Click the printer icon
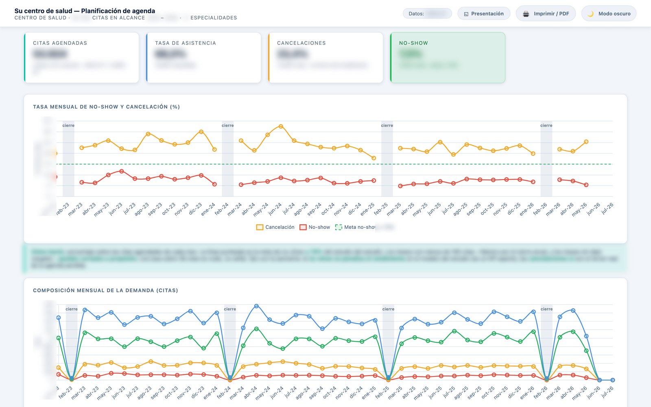Screen dimensions: 651x407 tap(526, 14)
